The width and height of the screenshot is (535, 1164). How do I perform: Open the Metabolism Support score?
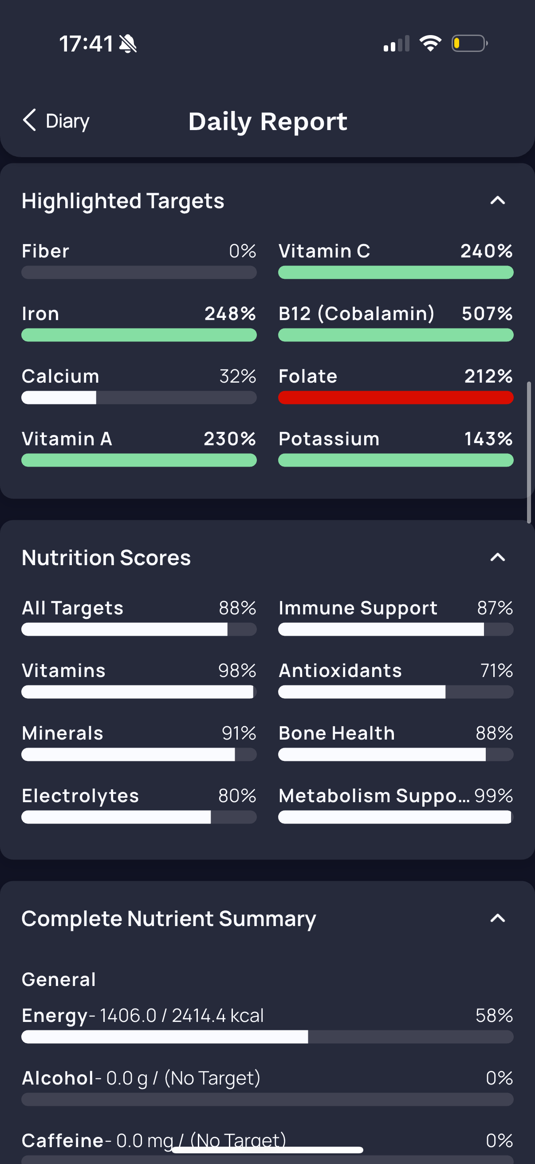tap(396, 805)
